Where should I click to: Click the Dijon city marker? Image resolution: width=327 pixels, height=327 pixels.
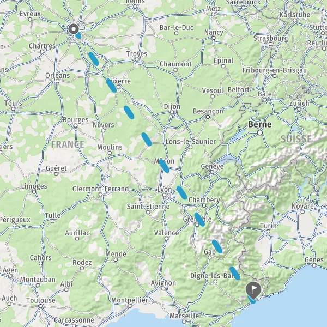click(x=172, y=112)
